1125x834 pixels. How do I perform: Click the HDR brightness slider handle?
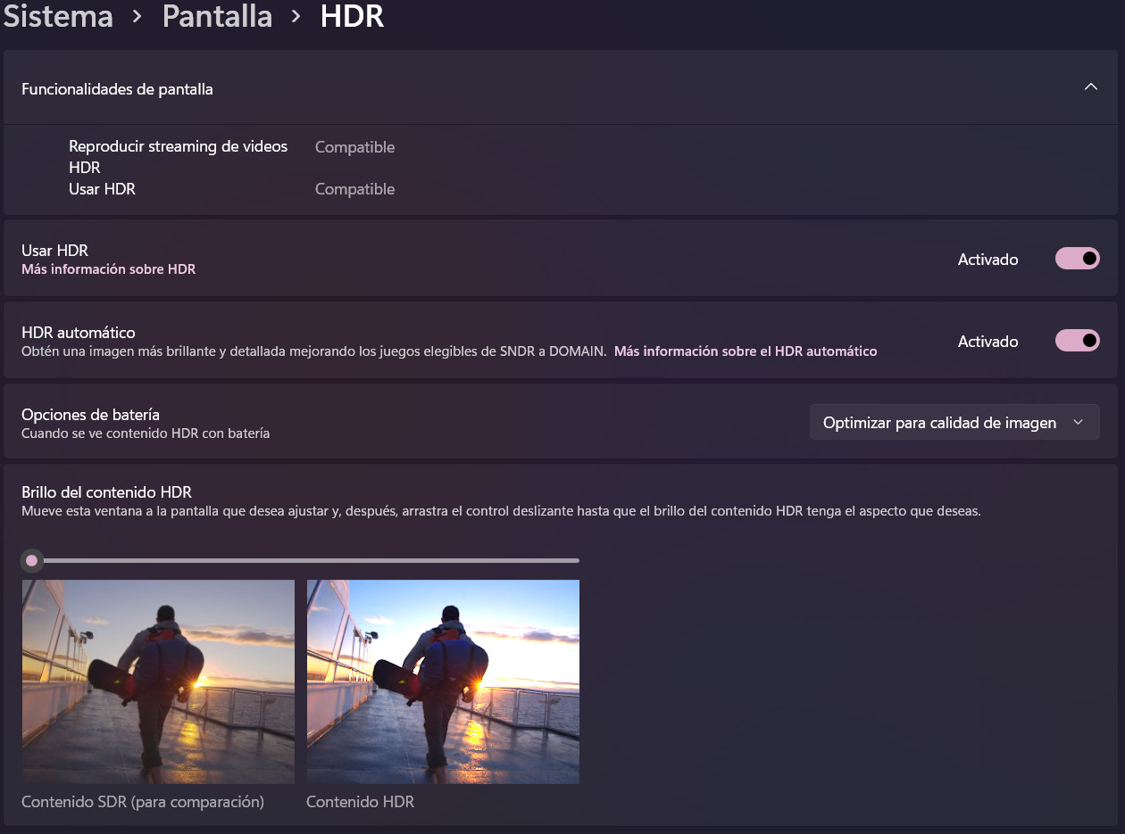(x=32, y=560)
